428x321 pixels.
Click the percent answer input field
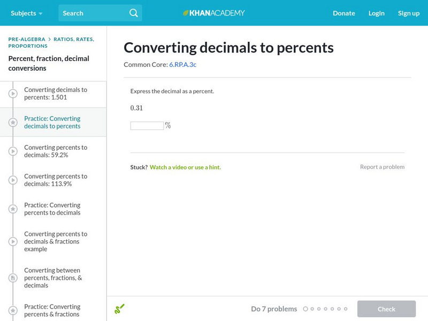pyautogui.click(x=146, y=125)
